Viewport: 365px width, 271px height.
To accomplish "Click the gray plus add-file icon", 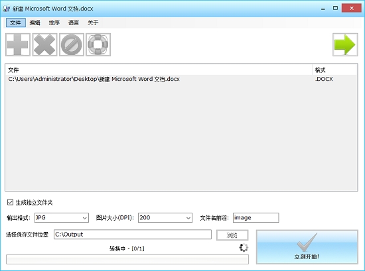I will click(x=18, y=44).
